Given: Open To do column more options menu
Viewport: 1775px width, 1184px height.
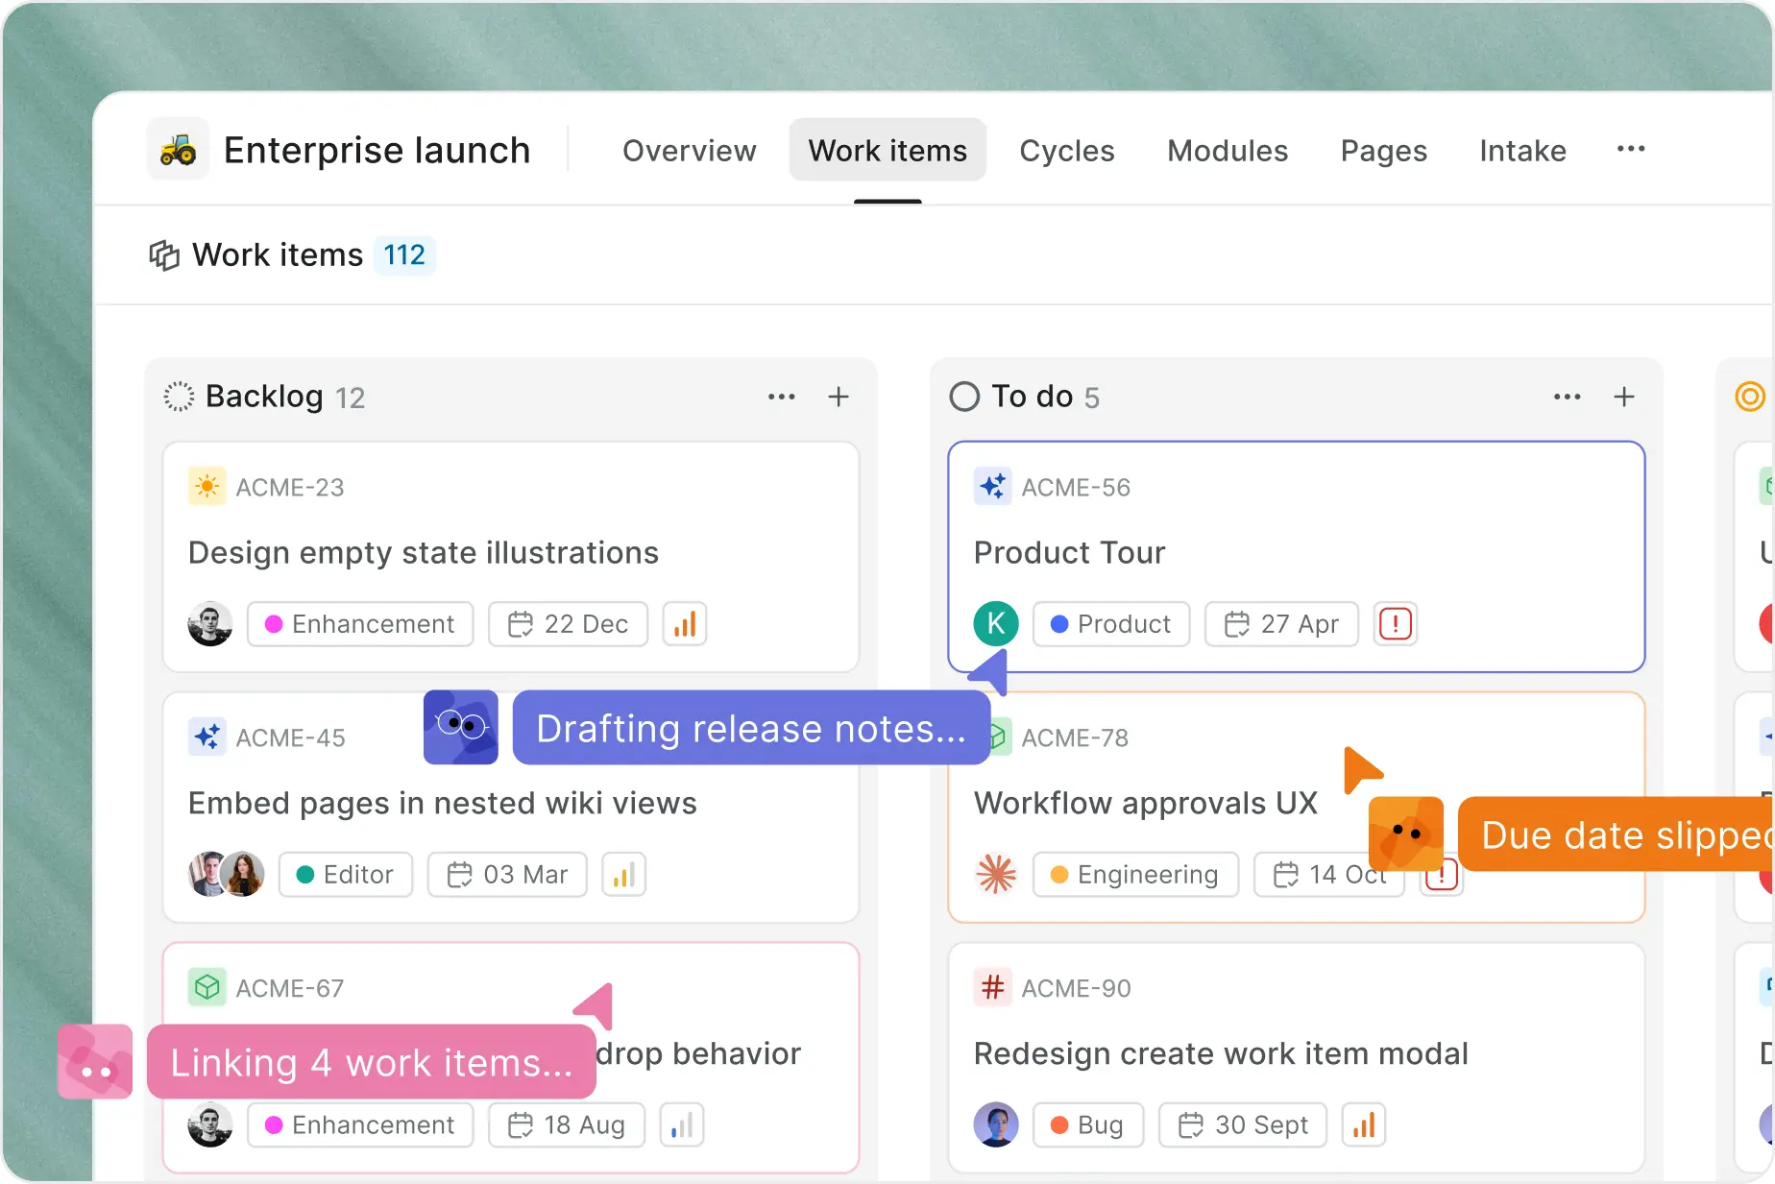Looking at the screenshot, I should pyautogui.click(x=1568, y=397).
